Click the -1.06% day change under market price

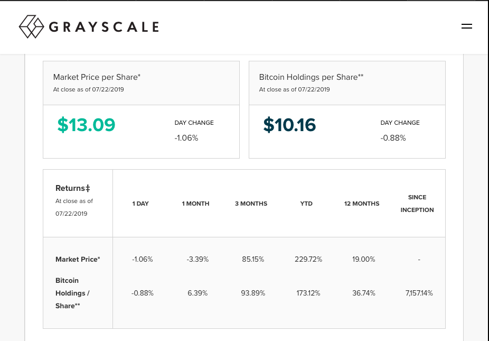[186, 138]
